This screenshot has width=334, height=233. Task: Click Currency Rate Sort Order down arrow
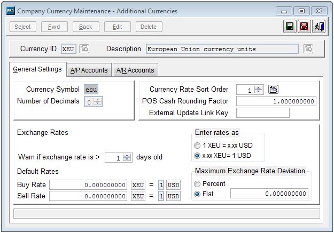click(258, 91)
